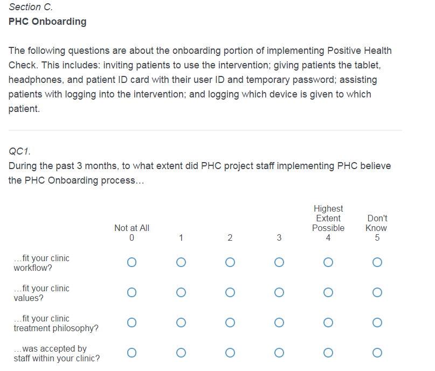Pick 'Highest Extent Possible' for staff acceptance
The height and width of the screenshot is (371, 435).
[x=328, y=353]
